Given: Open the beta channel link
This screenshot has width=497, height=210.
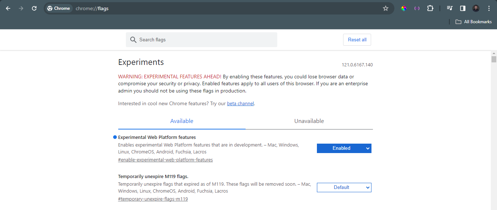Looking at the screenshot, I should click(240, 104).
